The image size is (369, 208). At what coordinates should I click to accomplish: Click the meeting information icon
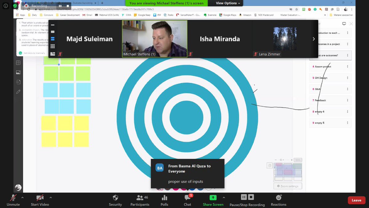(x=6, y=6)
